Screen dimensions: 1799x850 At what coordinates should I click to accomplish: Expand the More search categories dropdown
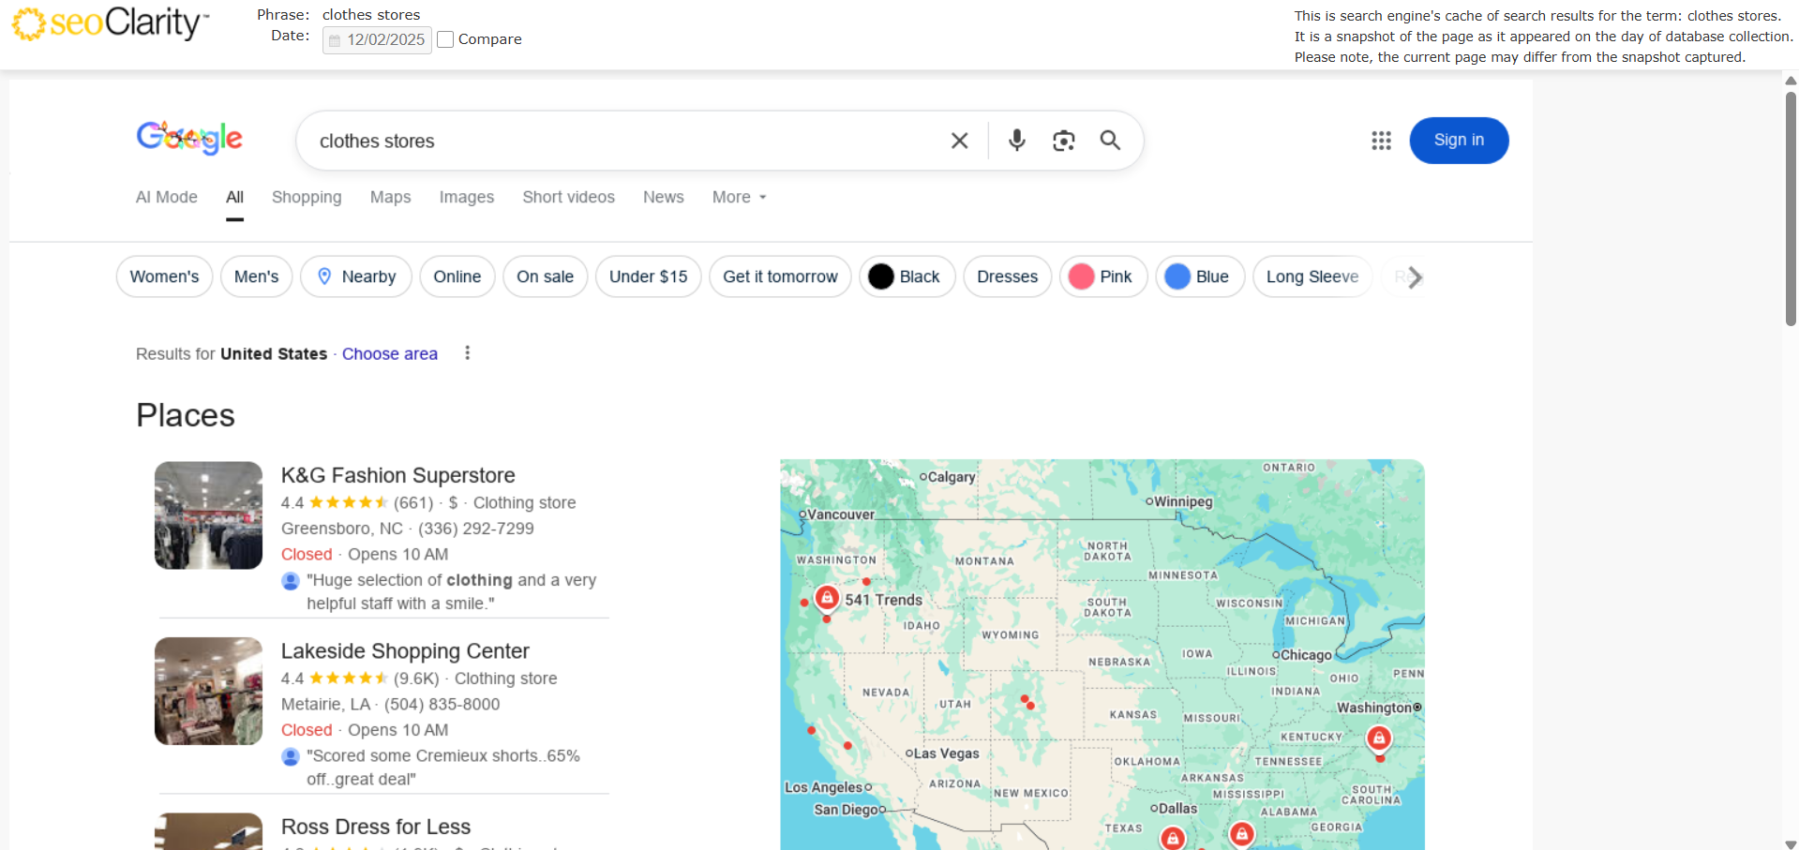[739, 198]
